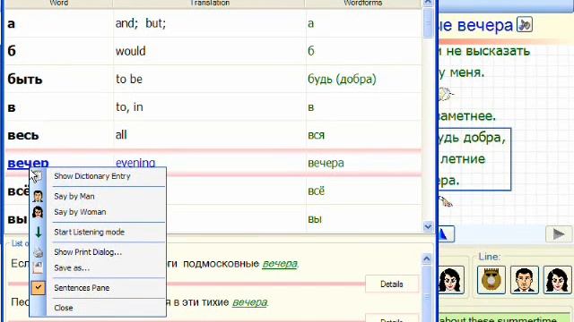This screenshot has height=322, width=574.
Task: Open 'Show Dictionary Entry' from context menu
Action: click(x=92, y=176)
